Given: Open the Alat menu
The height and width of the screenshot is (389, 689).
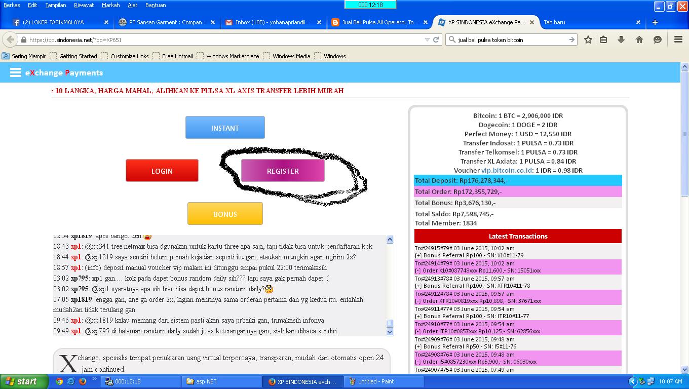Looking at the screenshot, I should (x=133, y=5).
